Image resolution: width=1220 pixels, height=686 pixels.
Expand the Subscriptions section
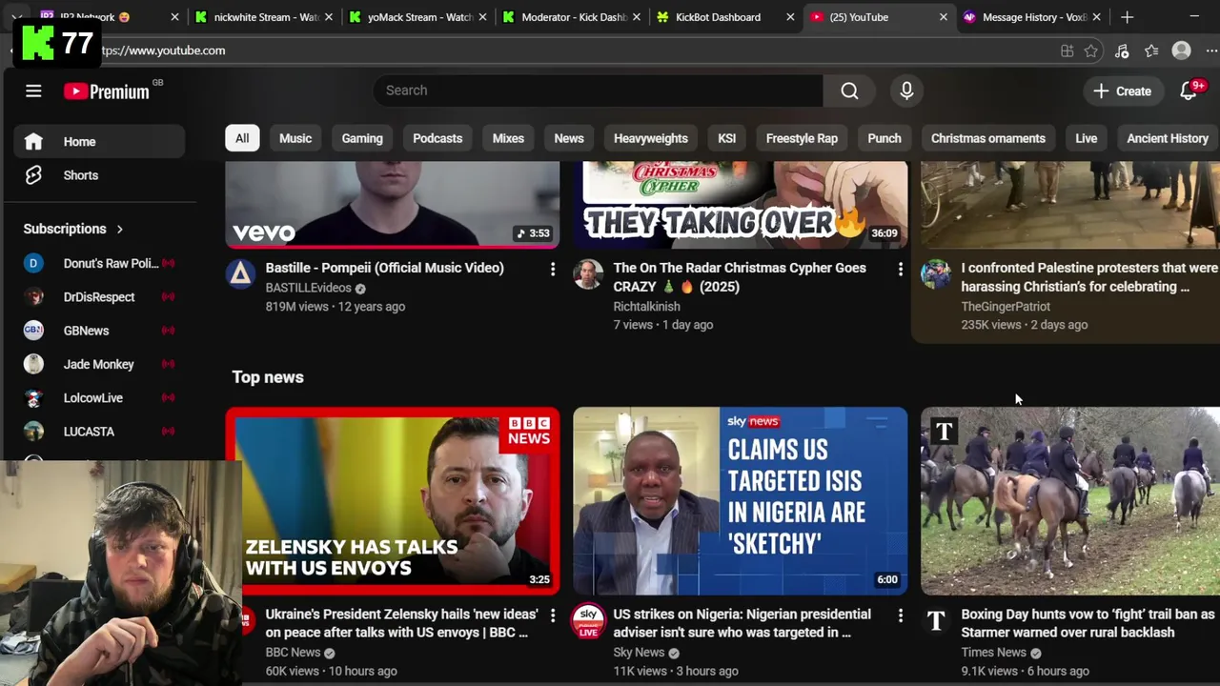[x=74, y=229]
